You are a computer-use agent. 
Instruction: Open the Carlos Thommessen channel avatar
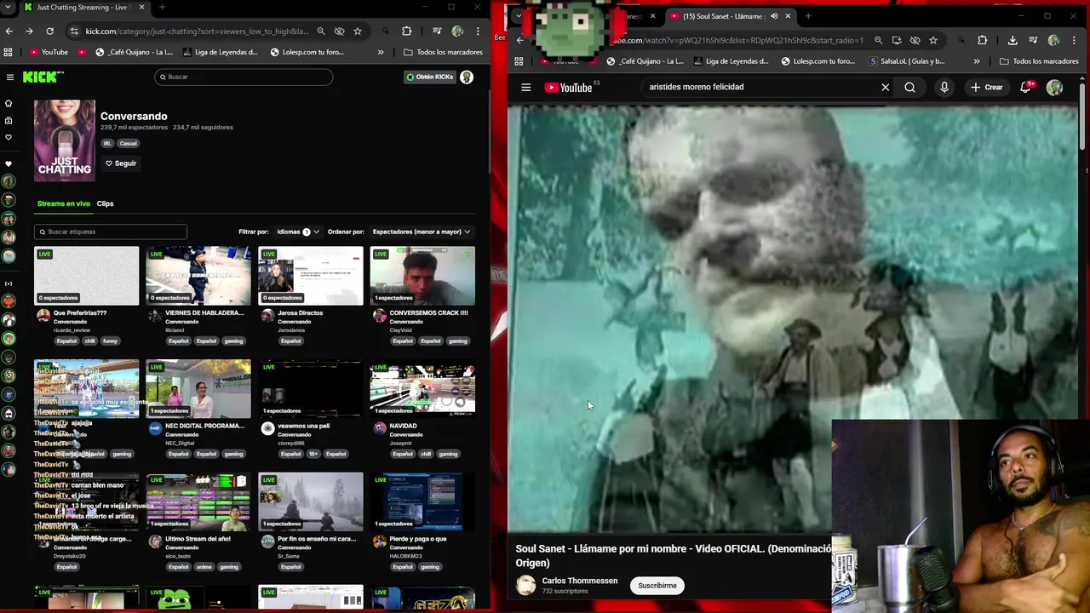(526, 585)
